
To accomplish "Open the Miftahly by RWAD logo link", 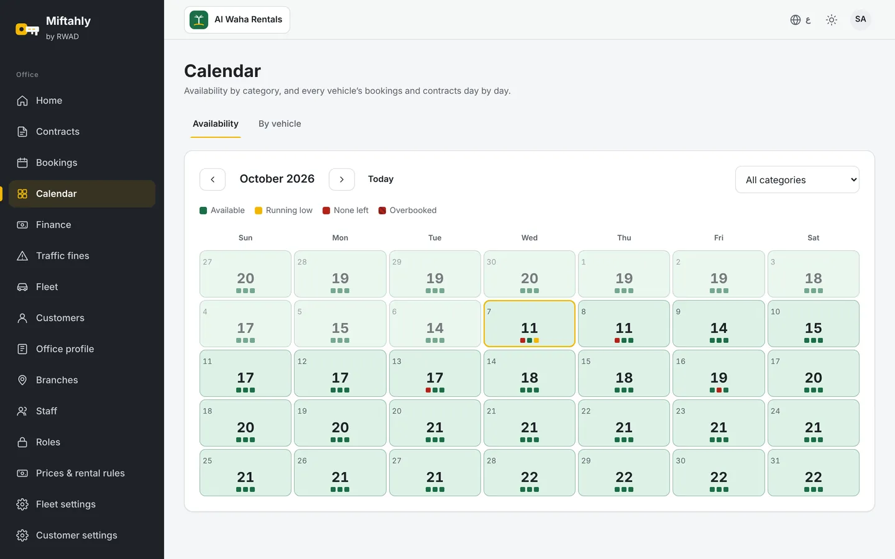I will (x=53, y=28).
